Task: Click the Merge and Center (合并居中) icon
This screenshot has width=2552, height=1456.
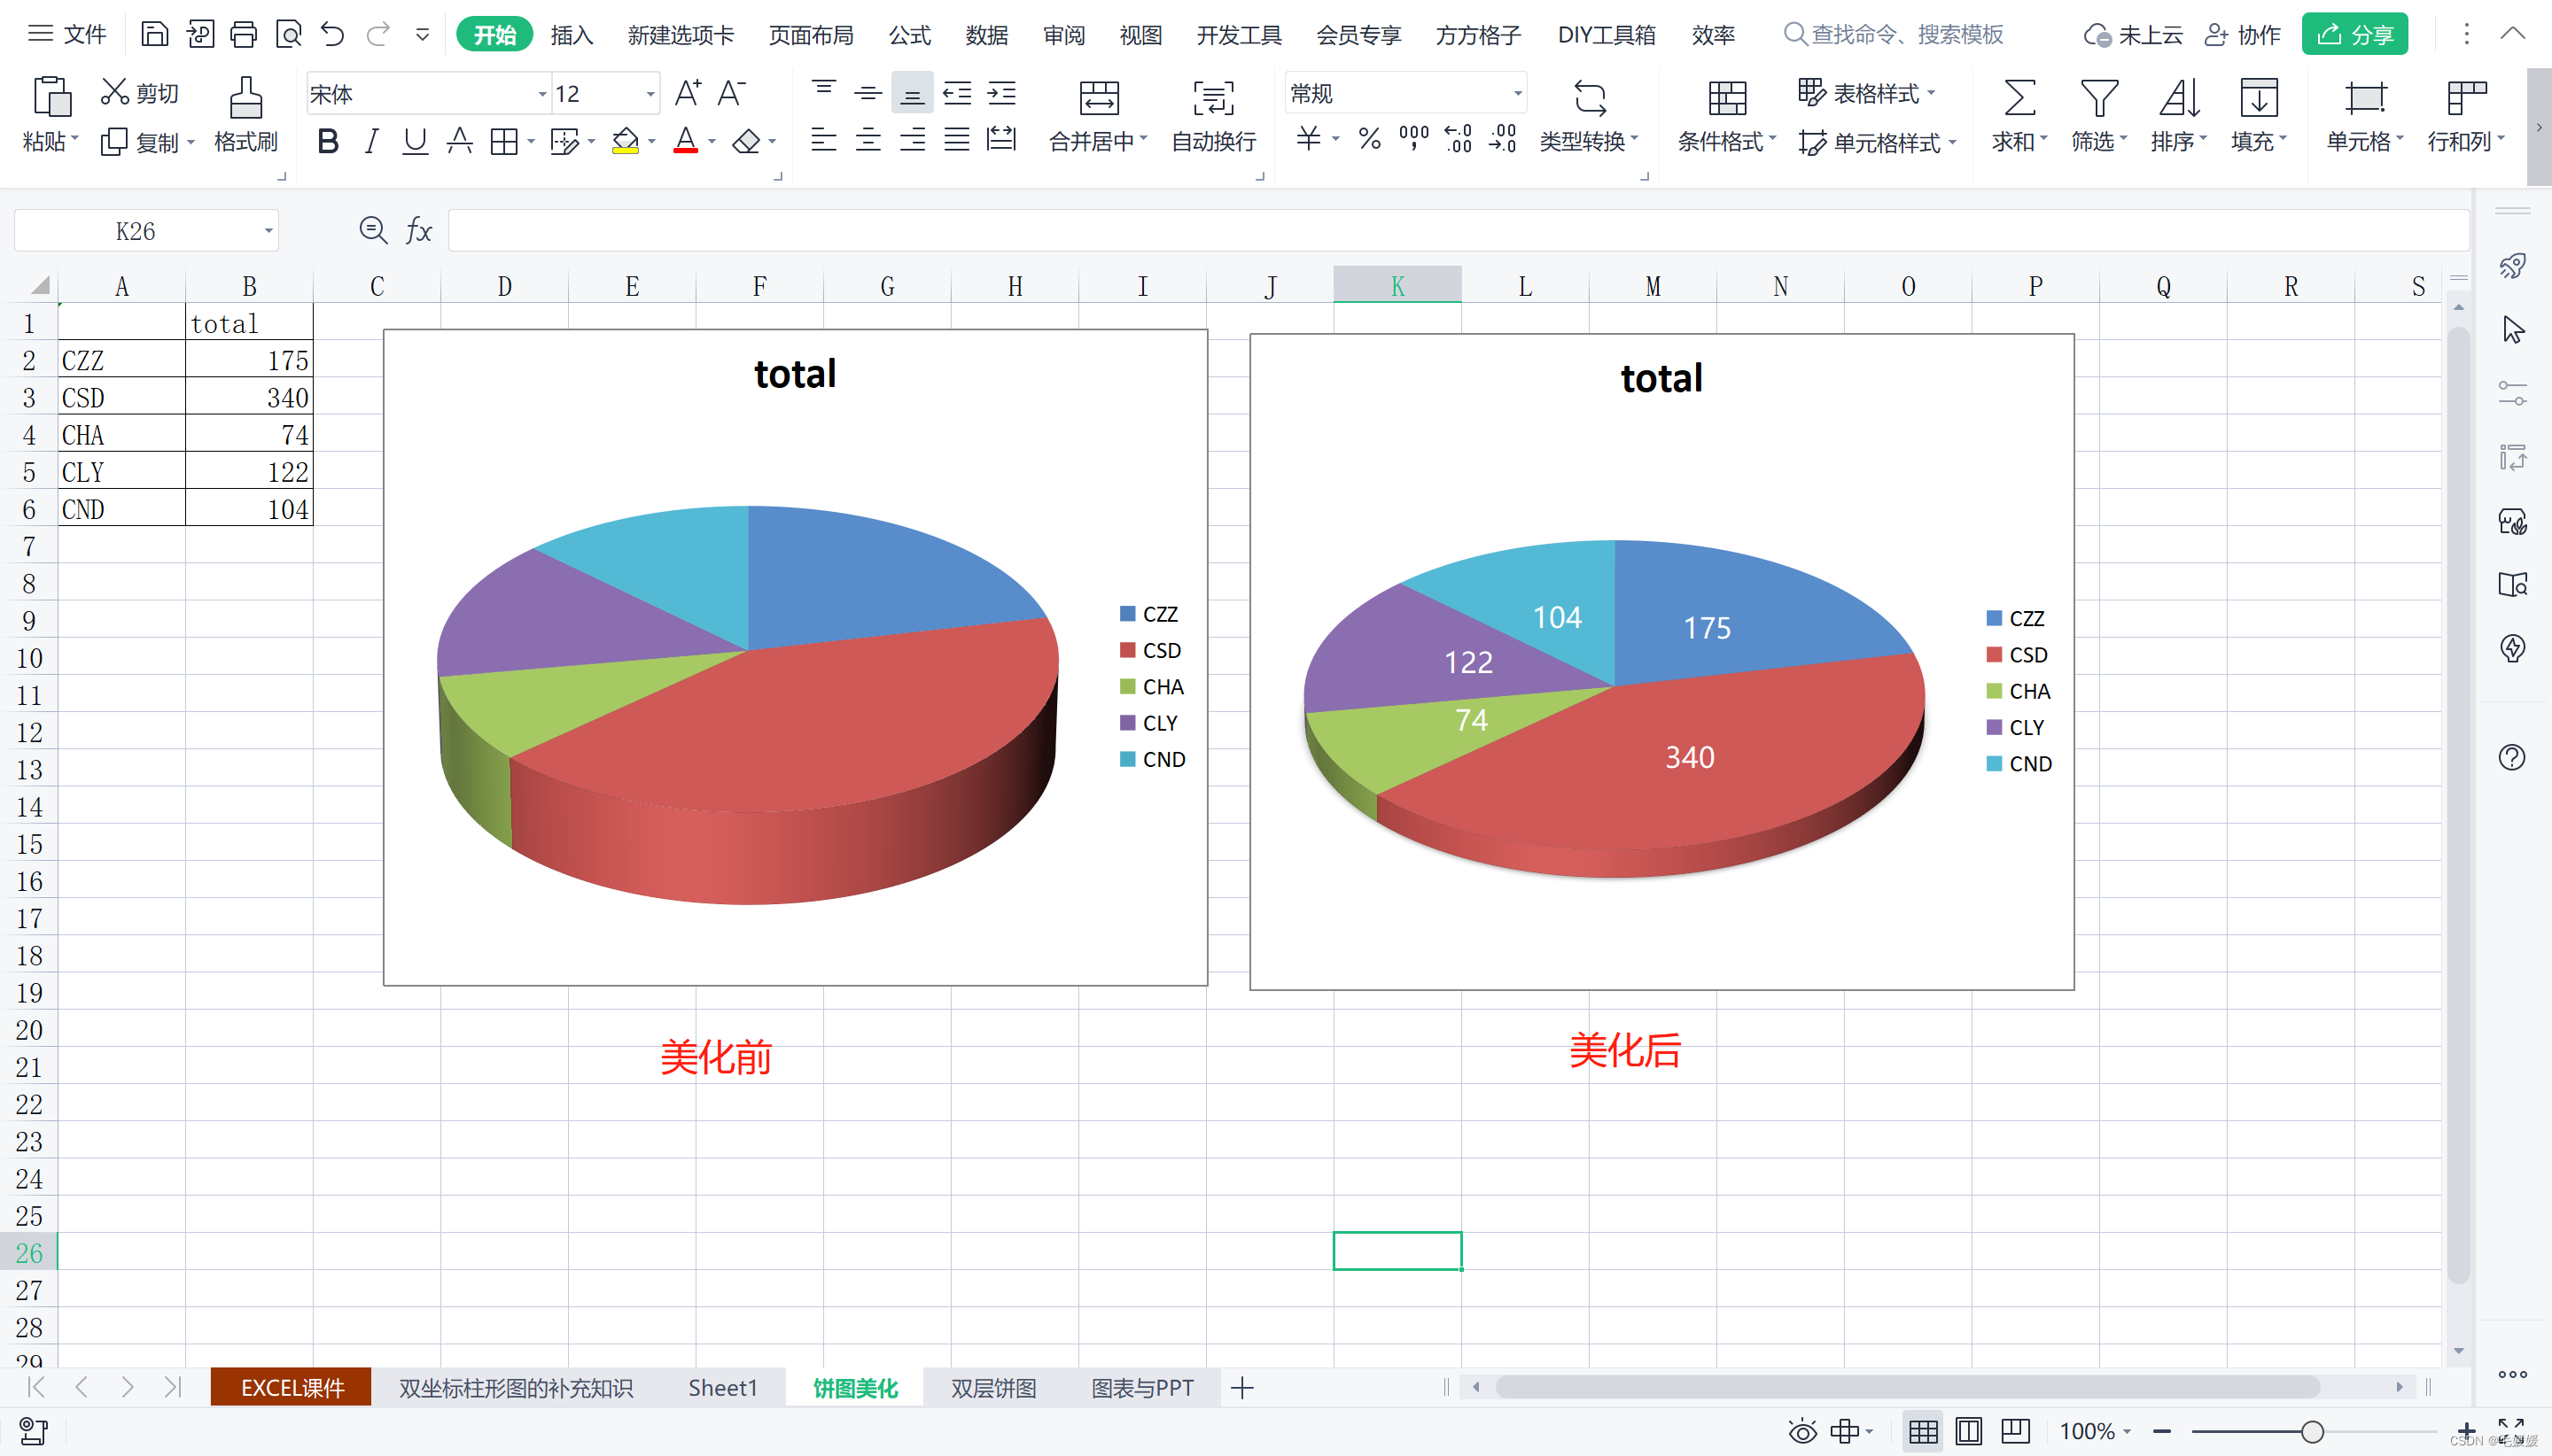Action: tap(1099, 98)
